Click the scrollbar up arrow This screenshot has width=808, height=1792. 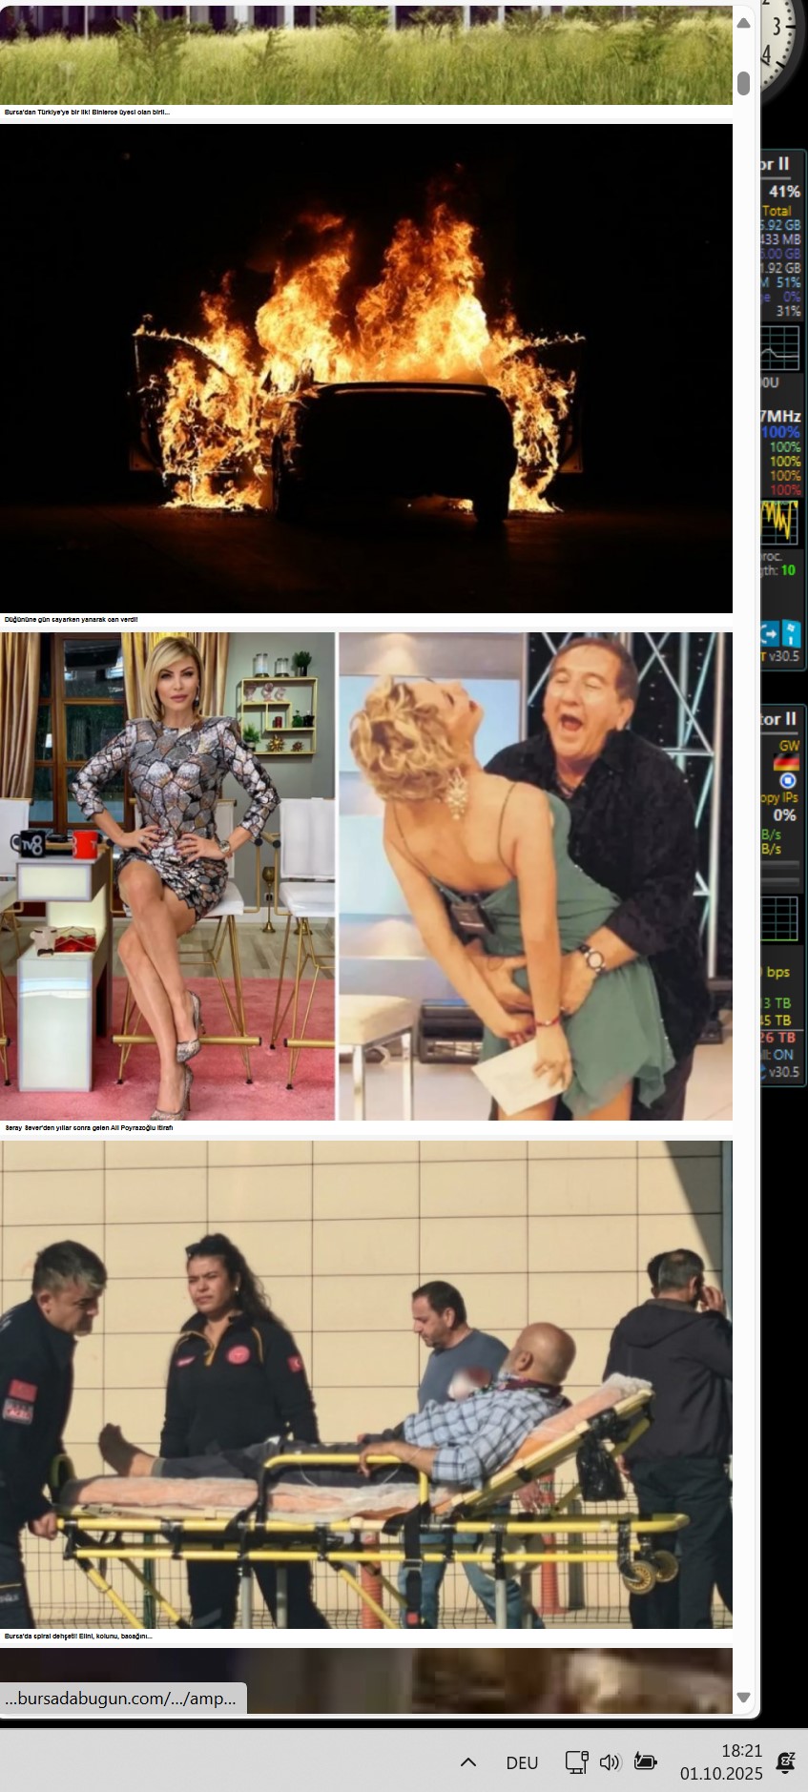coord(743,23)
